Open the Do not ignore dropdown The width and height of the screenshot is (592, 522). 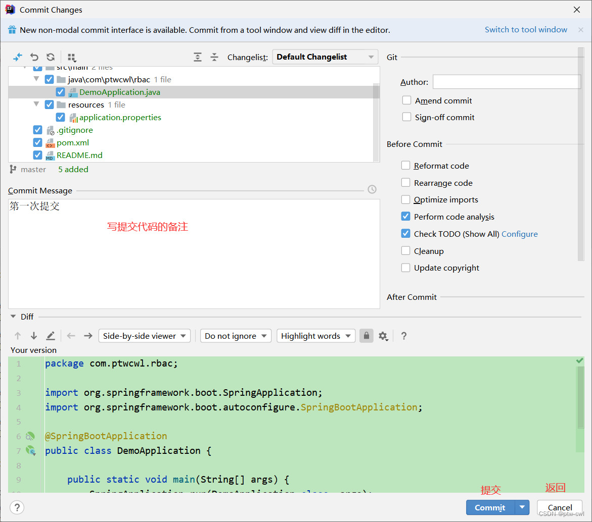236,336
